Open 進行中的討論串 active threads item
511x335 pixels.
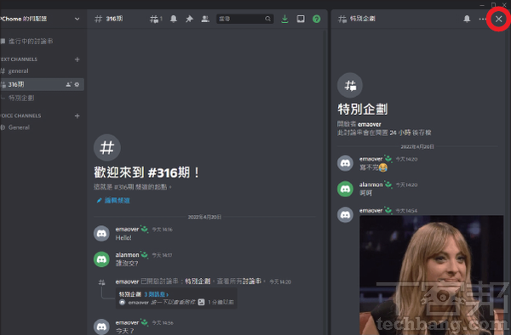[x=31, y=42]
